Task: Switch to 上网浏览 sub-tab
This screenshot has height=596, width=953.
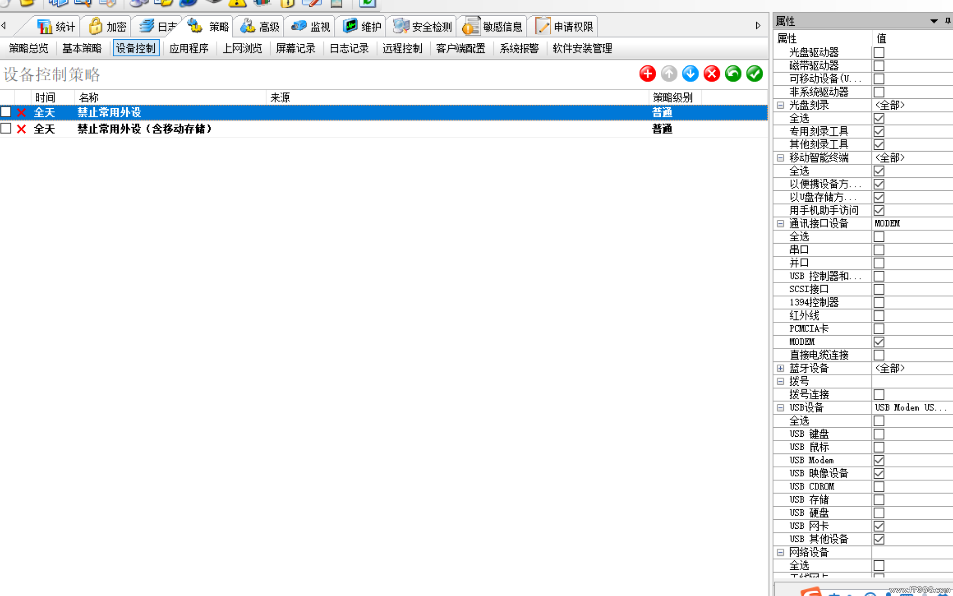Action: click(243, 49)
